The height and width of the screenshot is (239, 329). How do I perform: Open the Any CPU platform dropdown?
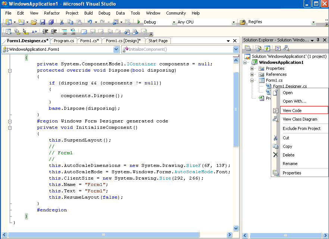(234, 22)
